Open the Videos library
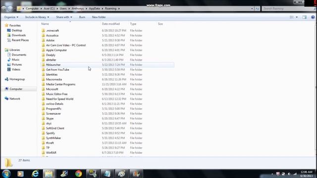The height and width of the screenshot is (178, 317). click(16, 69)
